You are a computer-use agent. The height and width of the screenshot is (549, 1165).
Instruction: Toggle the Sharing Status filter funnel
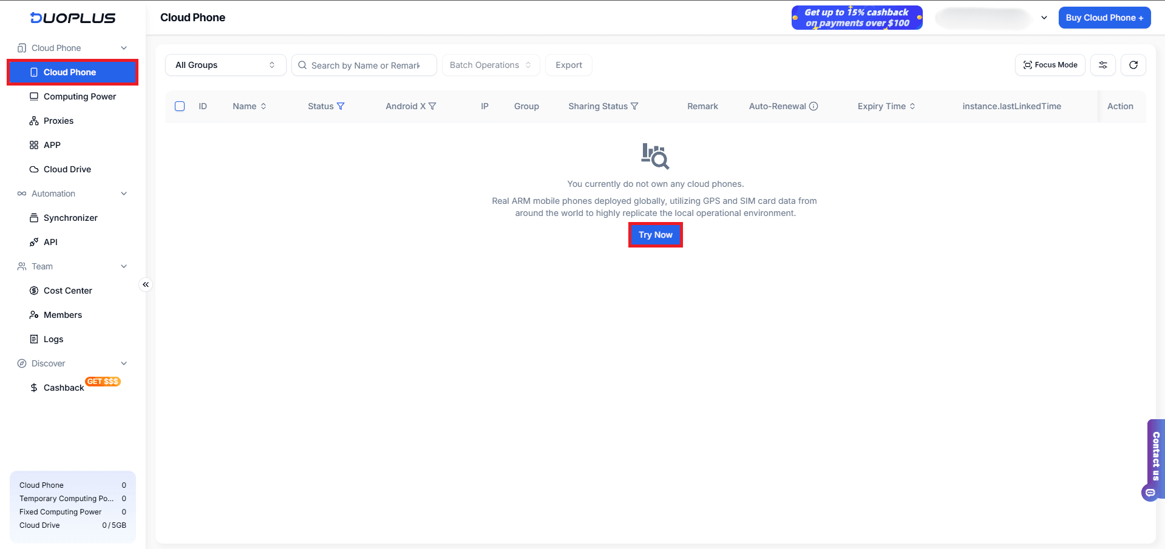pyautogui.click(x=634, y=106)
